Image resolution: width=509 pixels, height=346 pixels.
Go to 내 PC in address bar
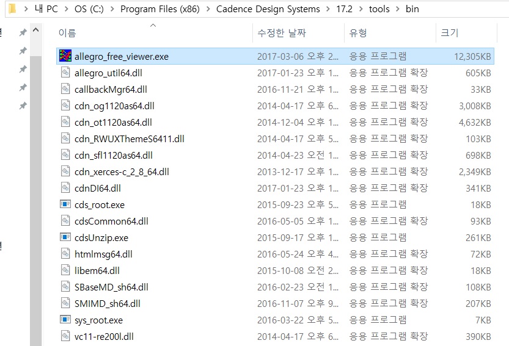[46, 9]
